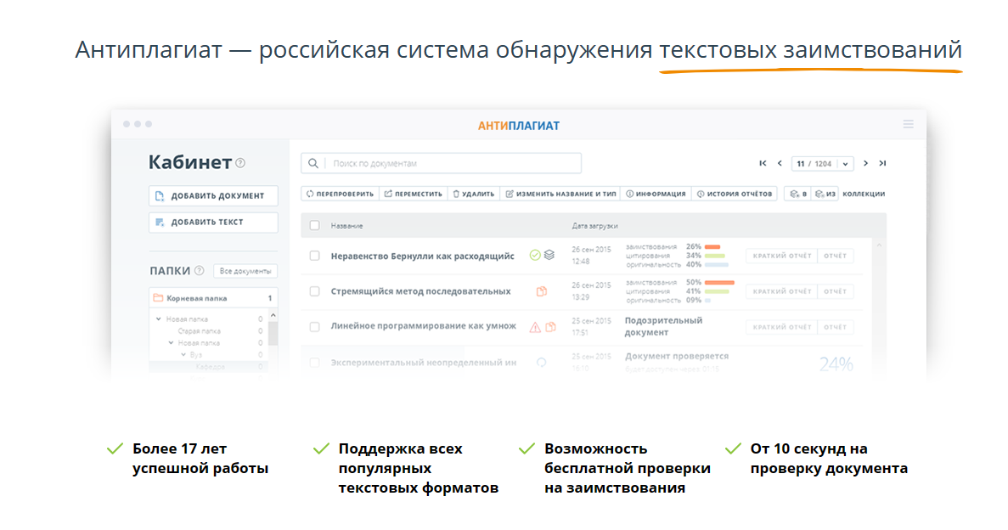Tick checkbox for Экспериментальный неопределенный document

tap(314, 363)
